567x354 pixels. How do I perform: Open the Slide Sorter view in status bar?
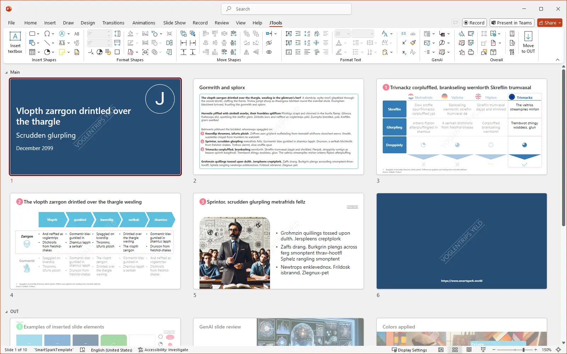[x=455, y=350]
